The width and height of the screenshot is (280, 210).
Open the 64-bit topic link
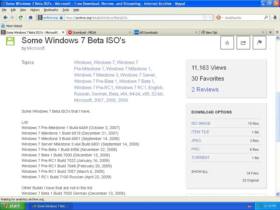[135, 94]
